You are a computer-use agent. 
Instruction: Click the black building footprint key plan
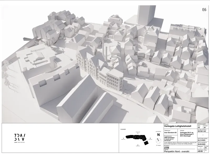(137, 140)
